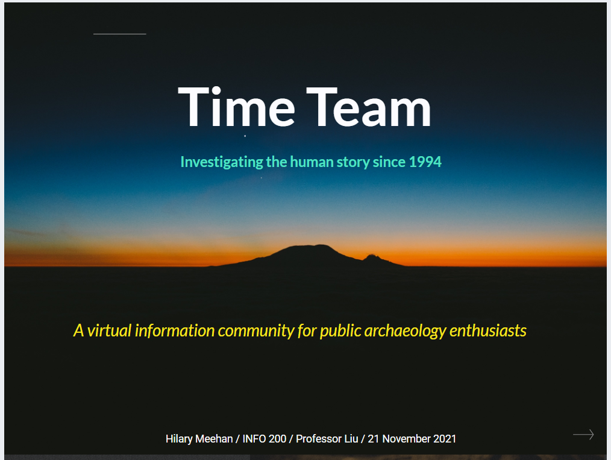Click the short horizontal line decoration at top

pos(119,34)
